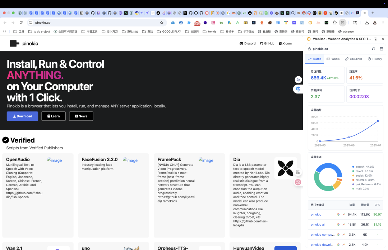Screen dimensions: 388x250
Task: Click the floating blue G icon on the page
Action: (298, 89)
